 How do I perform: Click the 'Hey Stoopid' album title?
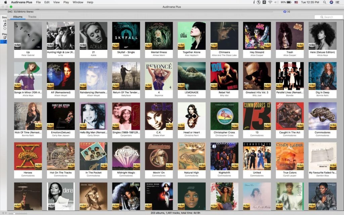tap(257, 52)
